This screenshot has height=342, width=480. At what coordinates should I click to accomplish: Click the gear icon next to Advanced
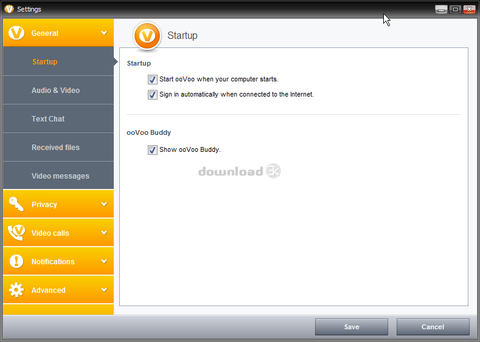[x=16, y=290]
